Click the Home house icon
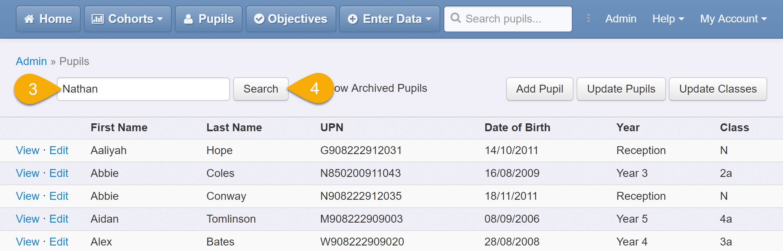 pyautogui.click(x=29, y=19)
